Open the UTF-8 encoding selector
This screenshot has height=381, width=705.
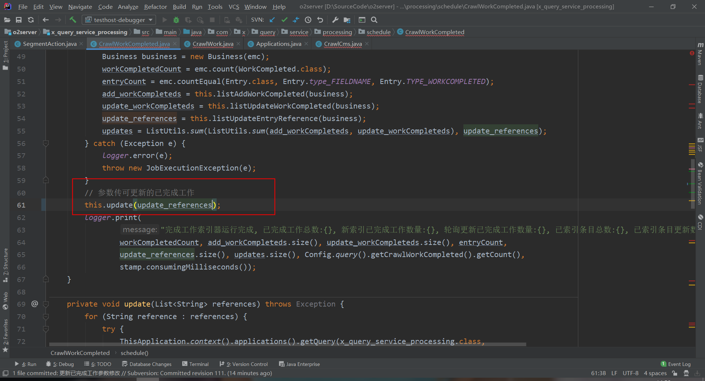[630, 373]
